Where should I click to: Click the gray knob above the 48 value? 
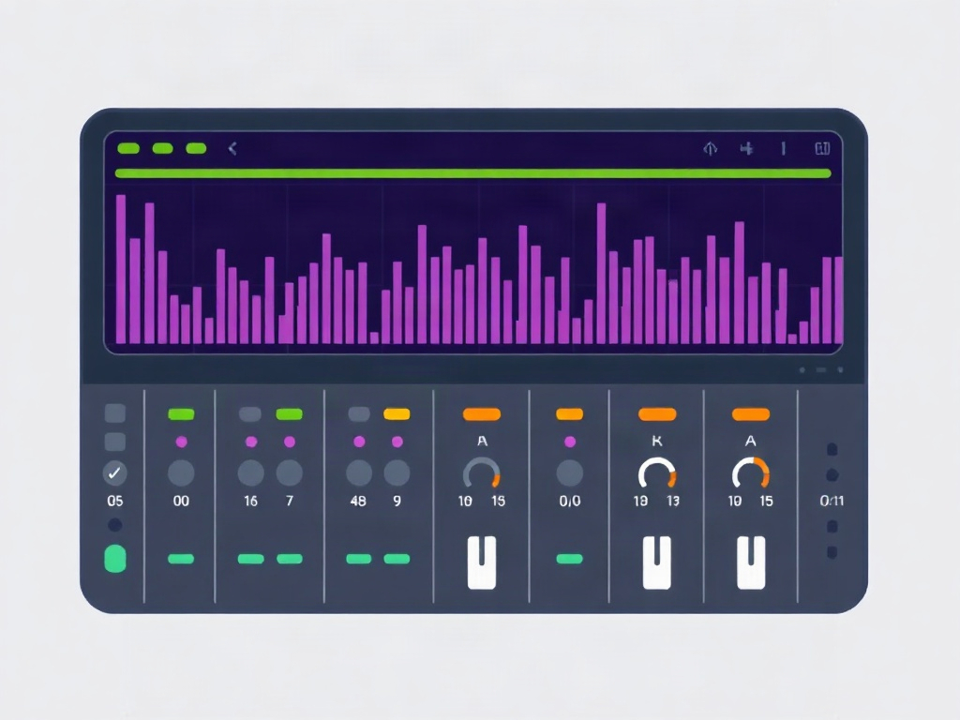359,472
